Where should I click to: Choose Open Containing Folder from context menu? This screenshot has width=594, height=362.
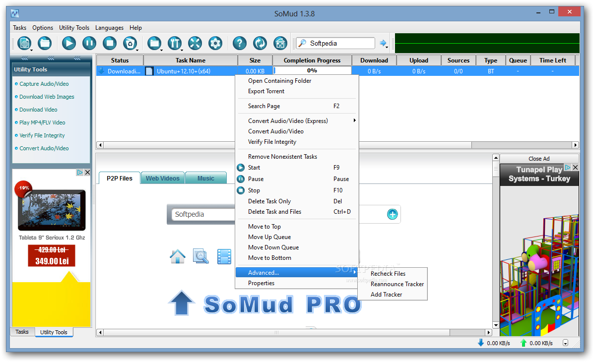coord(279,81)
